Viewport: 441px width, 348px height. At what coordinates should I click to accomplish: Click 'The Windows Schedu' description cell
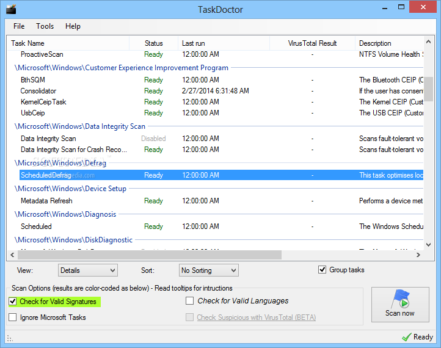pyautogui.click(x=391, y=227)
